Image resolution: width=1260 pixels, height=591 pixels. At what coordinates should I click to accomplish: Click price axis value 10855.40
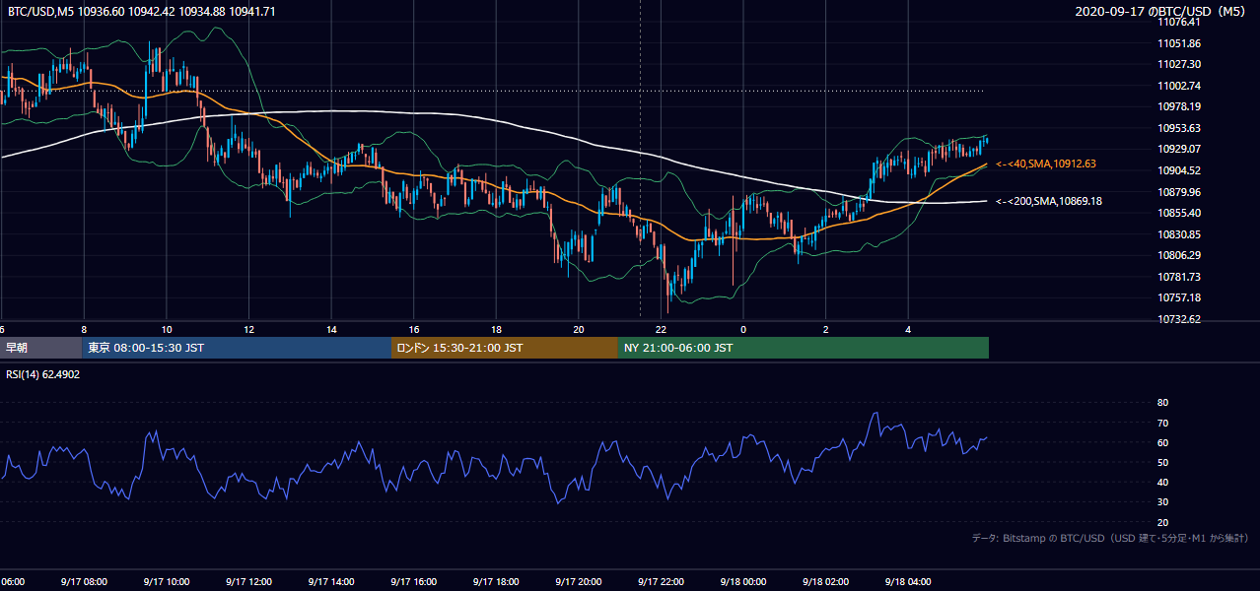pos(1178,213)
